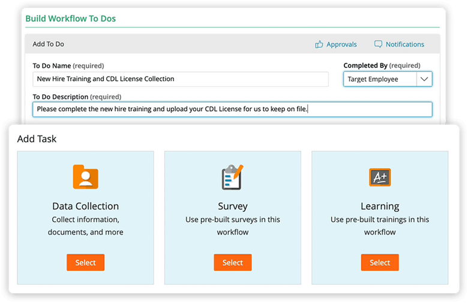Click the Learning card title

click(380, 206)
